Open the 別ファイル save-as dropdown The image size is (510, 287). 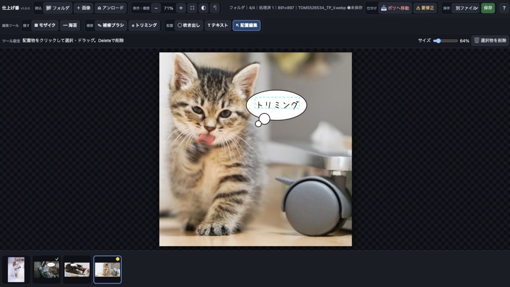pos(466,8)
